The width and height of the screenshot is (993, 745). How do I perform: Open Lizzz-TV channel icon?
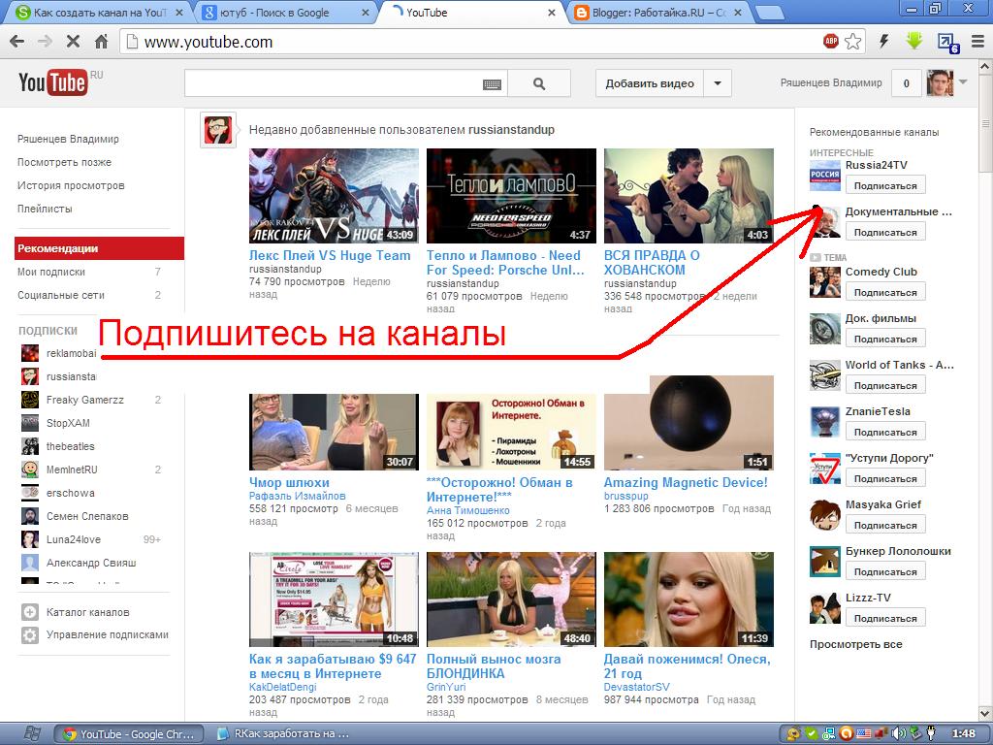pos(825,608)
